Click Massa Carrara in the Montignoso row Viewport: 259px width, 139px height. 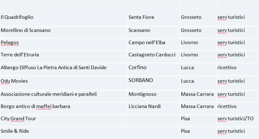[197, 94]
